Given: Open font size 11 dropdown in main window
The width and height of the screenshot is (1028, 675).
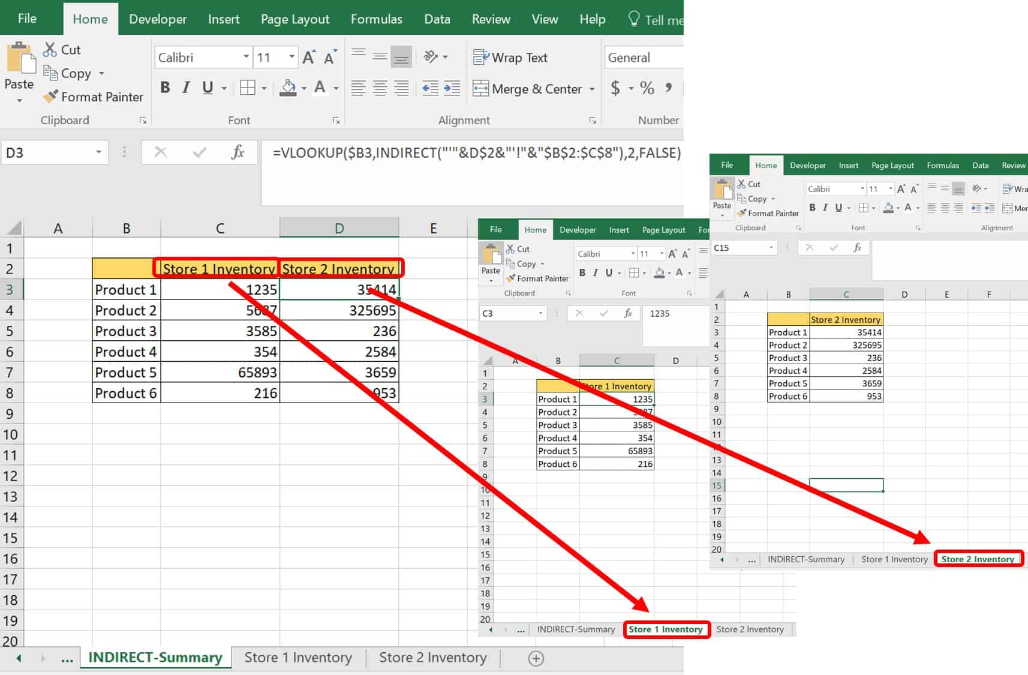Looking at the screenshot, I should coord(291,57).
